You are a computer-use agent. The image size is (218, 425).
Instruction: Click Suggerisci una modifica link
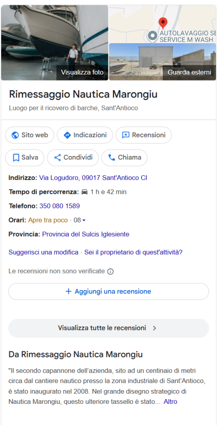[x=43, y=252]
